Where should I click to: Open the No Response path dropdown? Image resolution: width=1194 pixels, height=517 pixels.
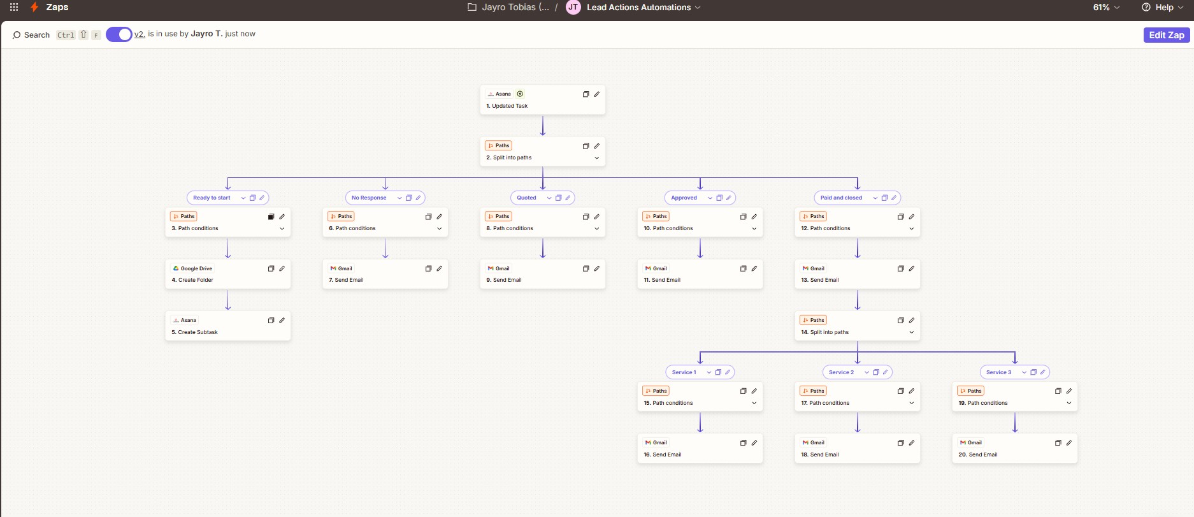point(399,198)
